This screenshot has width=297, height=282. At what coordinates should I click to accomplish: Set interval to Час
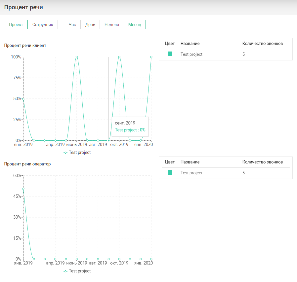pyautogui.click(x=72, y=24)
